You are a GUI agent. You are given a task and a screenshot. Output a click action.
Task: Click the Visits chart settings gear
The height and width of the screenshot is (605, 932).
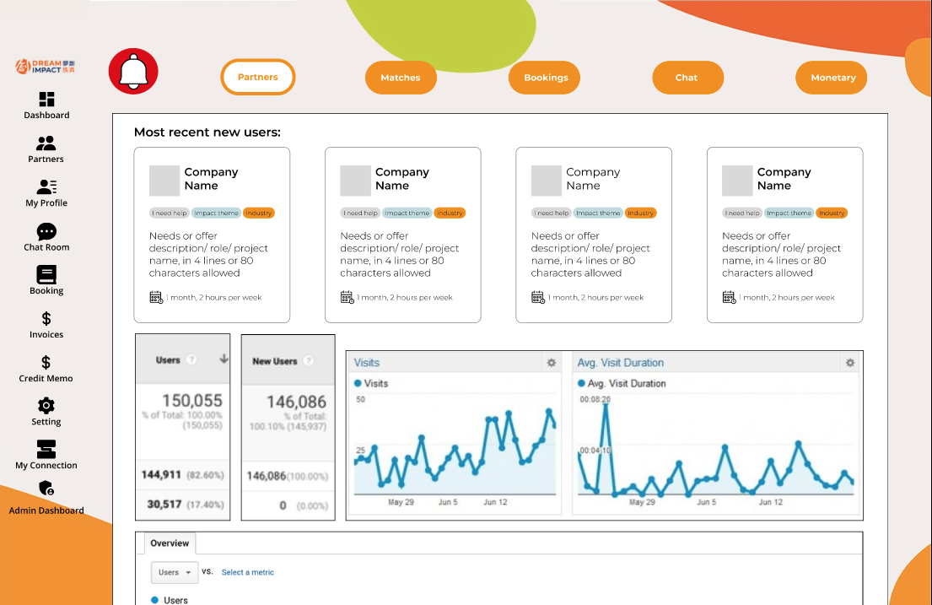tap(552, 363)
